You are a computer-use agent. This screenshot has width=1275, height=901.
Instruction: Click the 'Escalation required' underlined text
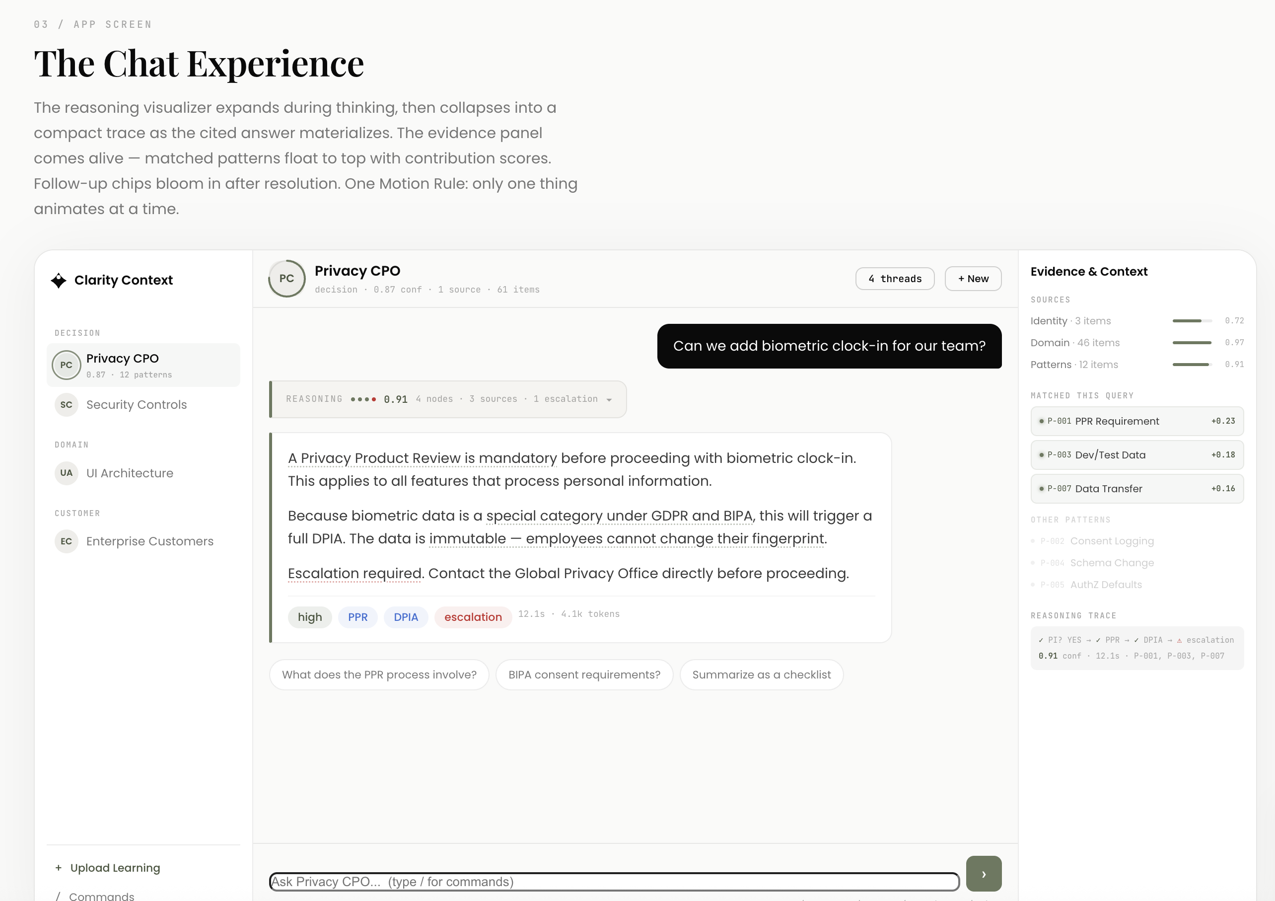coord(355,574)
